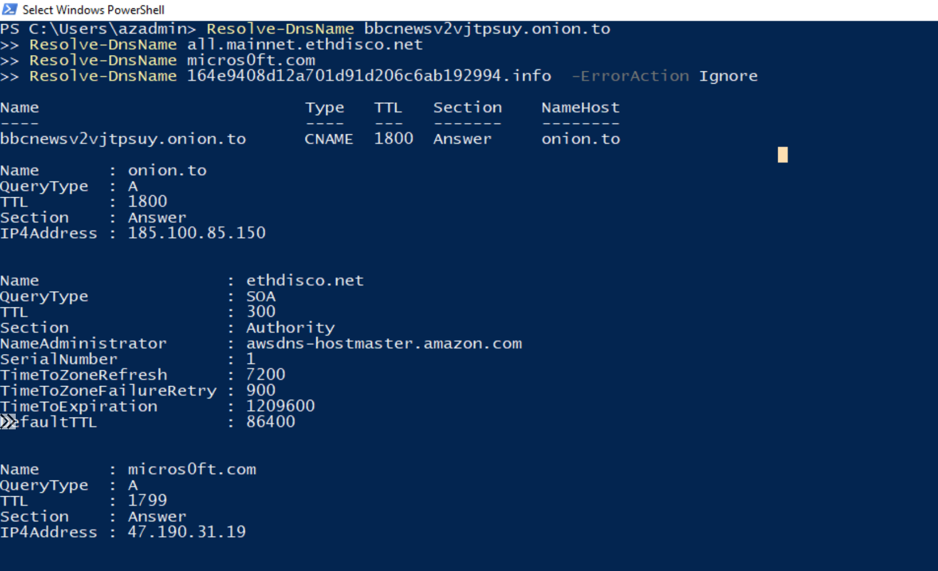Click the -ErrorAction parameter in the command
Image resolution: width=938 pixels, height=571 pixels.
[630, 76]
